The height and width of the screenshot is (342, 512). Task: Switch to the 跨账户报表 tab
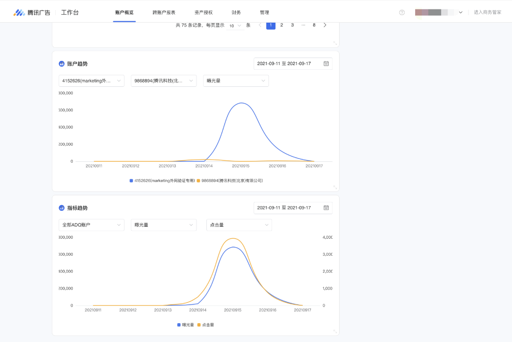coord(164,13)
